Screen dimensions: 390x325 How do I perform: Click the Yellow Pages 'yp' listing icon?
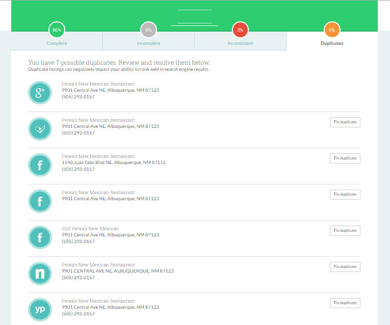coord(40,310)
